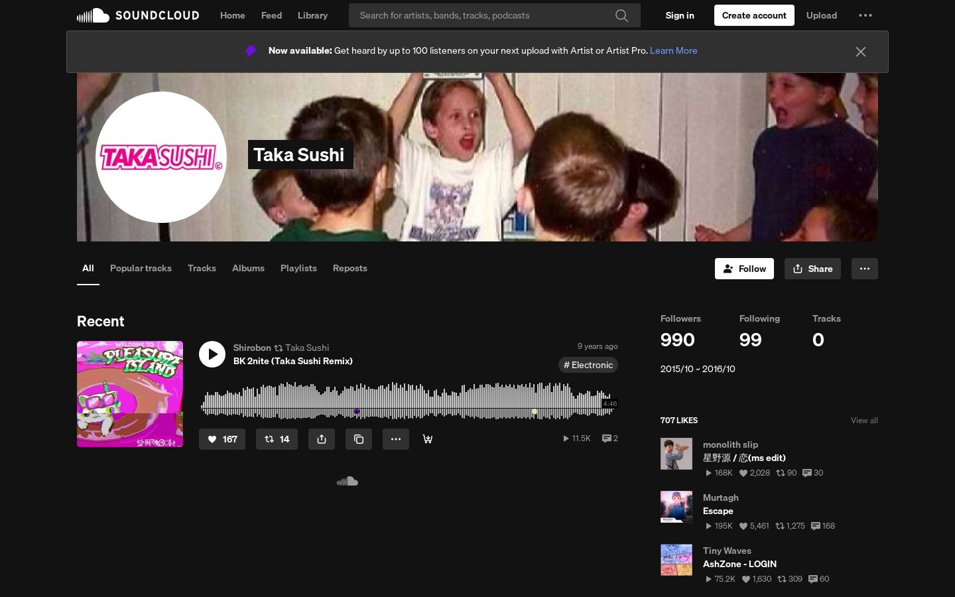
Task: Switch to the Tracks tab
Action: [202, 268]
